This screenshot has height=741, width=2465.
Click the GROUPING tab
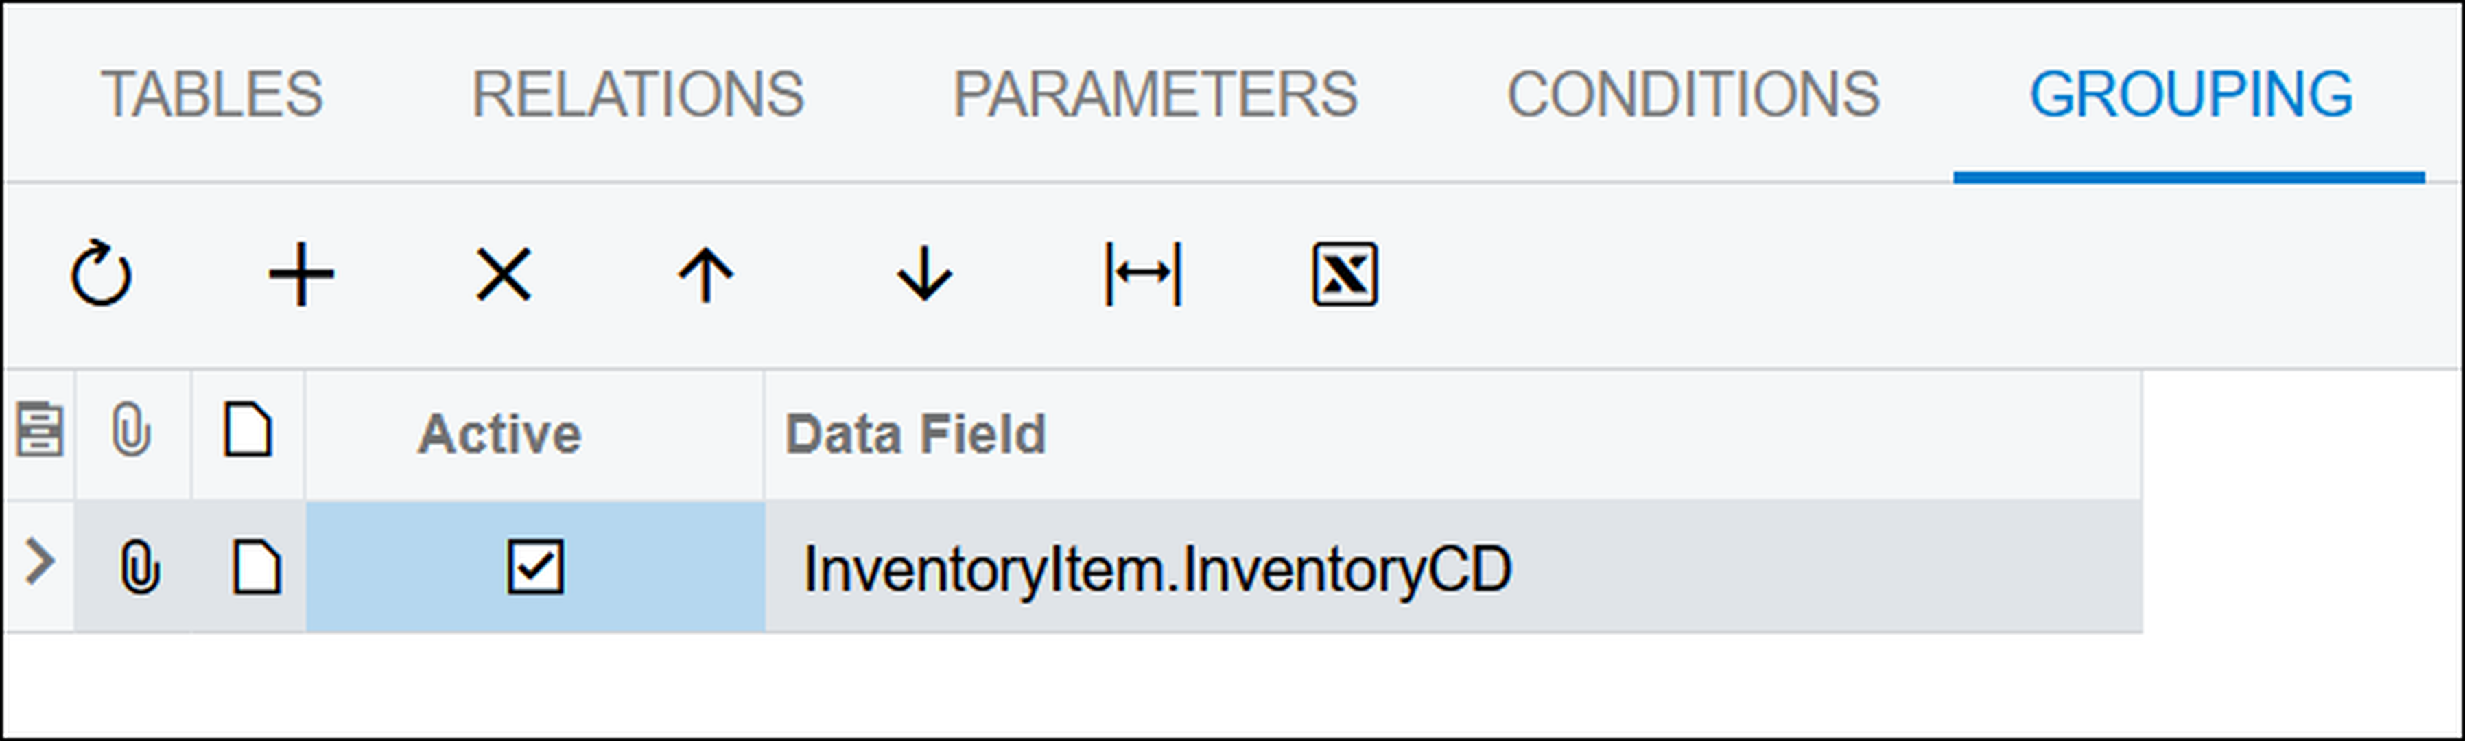2191,94
